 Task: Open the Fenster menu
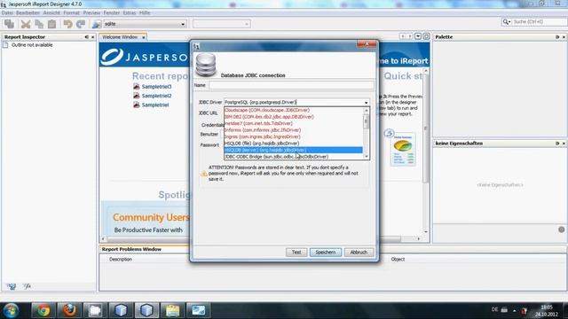pos(112,12)
